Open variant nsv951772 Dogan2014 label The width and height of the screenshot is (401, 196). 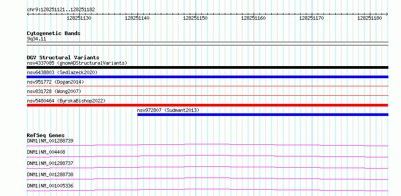tap(55, 82)
